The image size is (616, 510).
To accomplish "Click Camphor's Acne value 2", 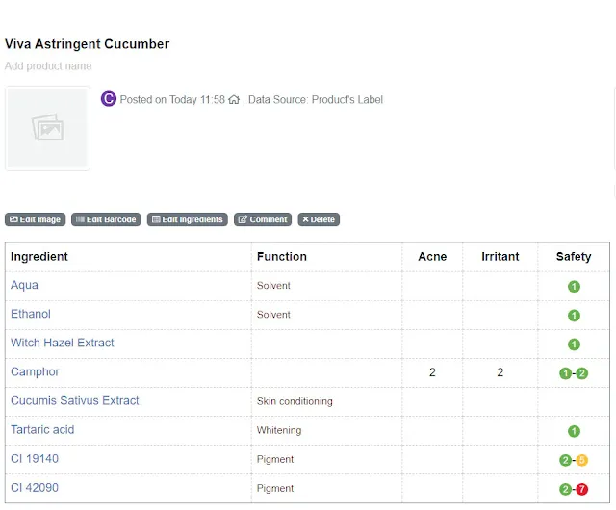I will click(432, 372).
